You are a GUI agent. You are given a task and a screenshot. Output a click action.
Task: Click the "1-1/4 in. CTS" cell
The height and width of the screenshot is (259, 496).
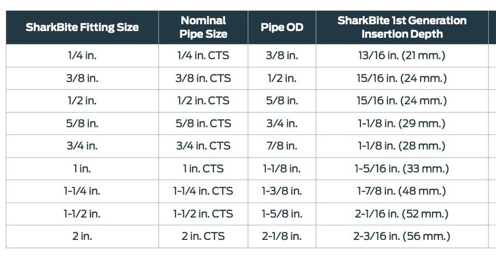(203, 192)
